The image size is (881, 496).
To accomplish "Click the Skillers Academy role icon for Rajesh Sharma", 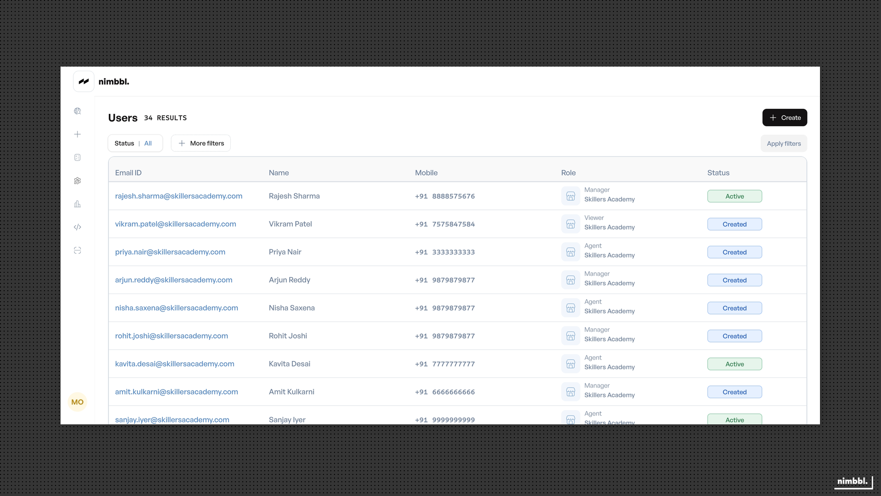I will click(570, 196).
